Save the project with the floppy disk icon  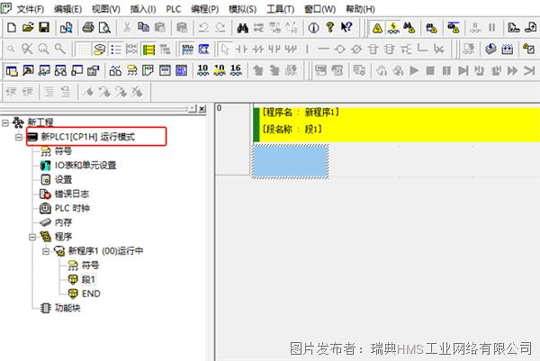tap(44, 28)
